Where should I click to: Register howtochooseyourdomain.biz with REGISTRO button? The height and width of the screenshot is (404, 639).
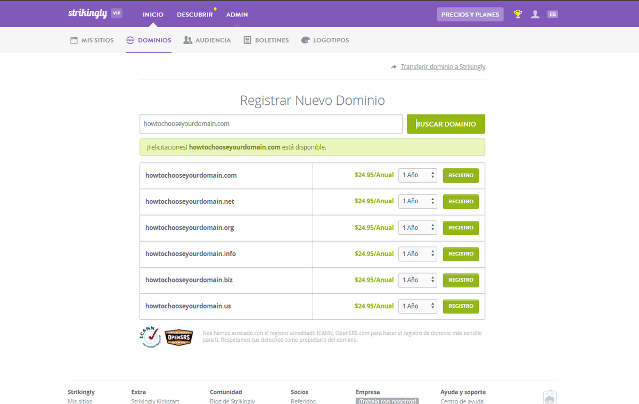pos(461,280)
